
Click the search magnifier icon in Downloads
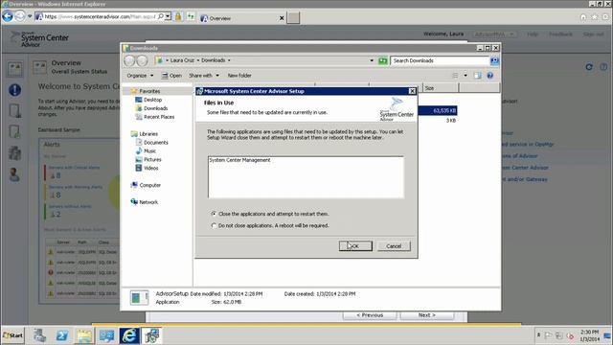click(x=494, y=60)
